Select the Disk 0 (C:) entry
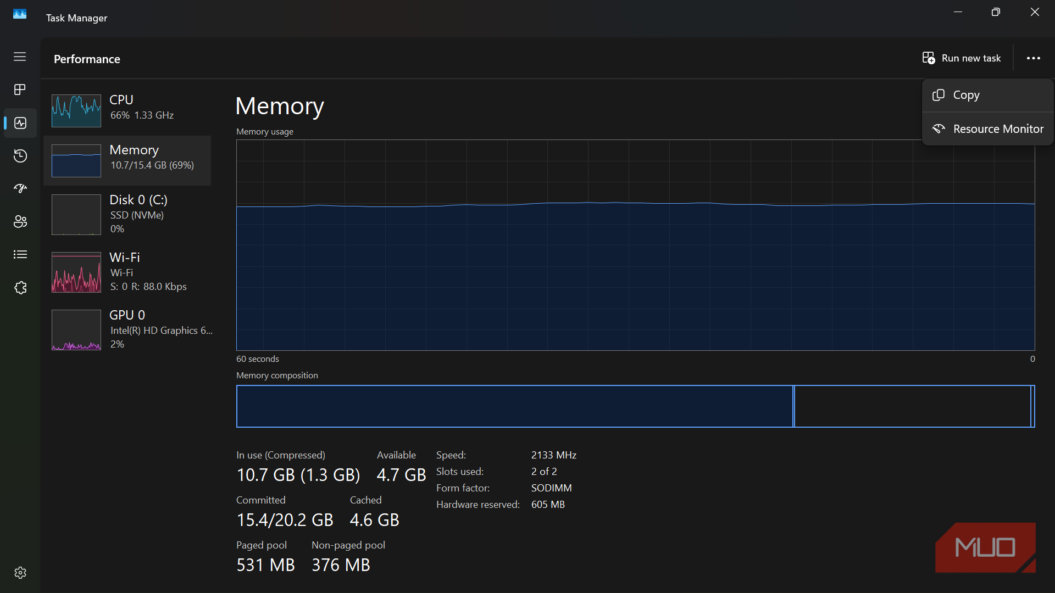This screenshot has height=593, width=1055. [127, 214]
